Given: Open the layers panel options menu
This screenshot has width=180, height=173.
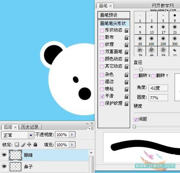Looking at the screenshot, I should click(91, 129).
